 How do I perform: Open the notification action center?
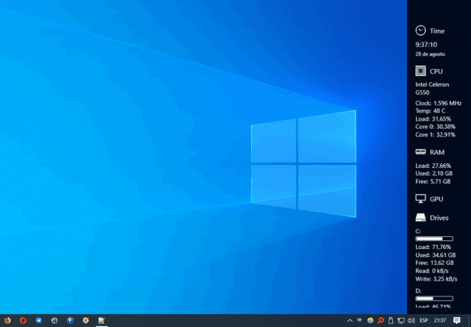point(457,320)
